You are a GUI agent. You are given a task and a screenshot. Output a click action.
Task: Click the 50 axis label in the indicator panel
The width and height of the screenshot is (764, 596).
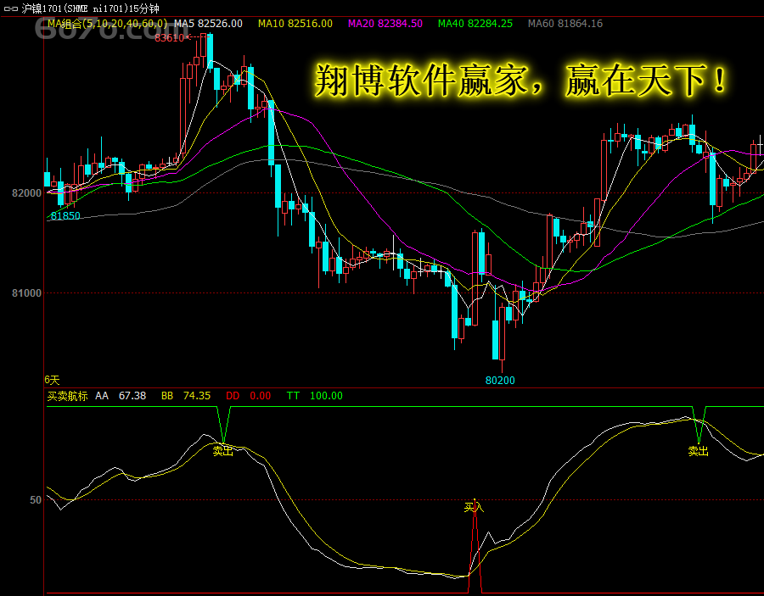click(36, 500)
